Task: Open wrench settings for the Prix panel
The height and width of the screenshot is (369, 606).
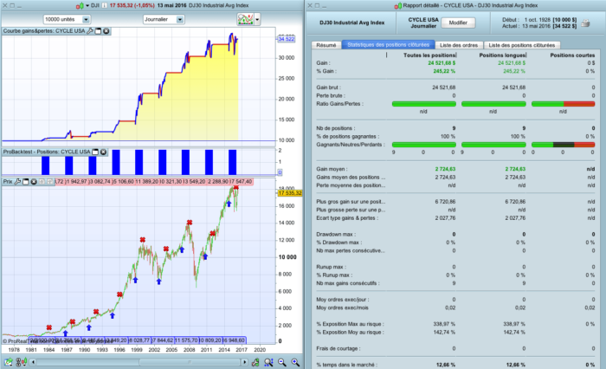Action: [17, 181]
